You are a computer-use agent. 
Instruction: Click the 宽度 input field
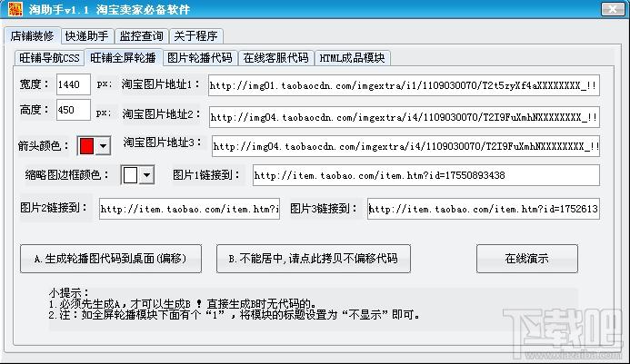click(x=73, y=85)
